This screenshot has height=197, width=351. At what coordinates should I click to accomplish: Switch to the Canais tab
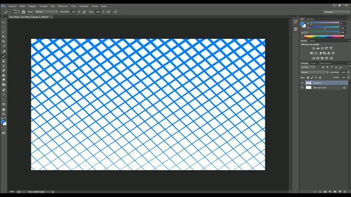pyautogui.click(x=313, y=63)
